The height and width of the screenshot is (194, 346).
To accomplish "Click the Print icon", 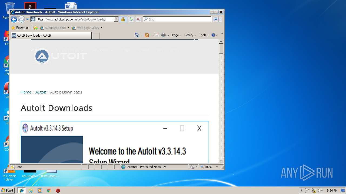I will [163, 35].
